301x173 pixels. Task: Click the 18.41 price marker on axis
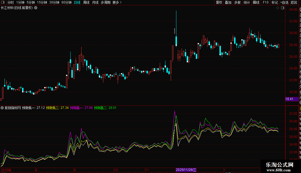(292, 99)
